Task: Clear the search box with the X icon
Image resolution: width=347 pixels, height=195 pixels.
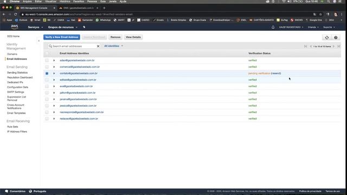Action: (98, 46)
